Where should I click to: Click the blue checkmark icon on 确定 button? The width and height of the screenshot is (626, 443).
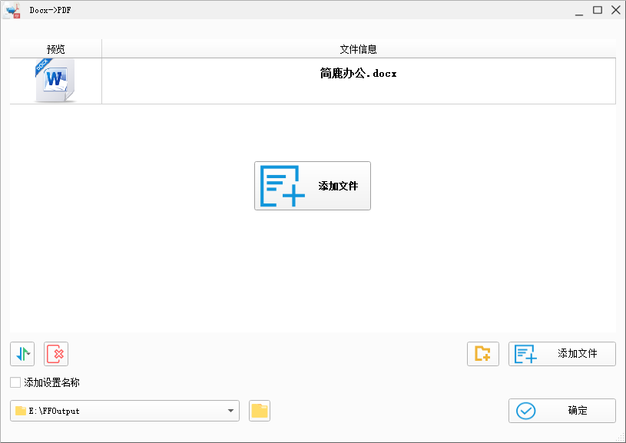pos(525,411)
